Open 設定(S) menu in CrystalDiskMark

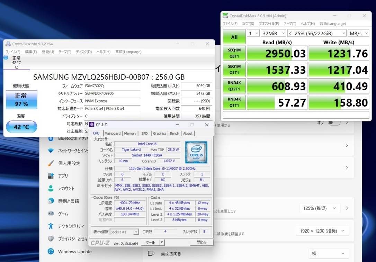coord(248,24)
